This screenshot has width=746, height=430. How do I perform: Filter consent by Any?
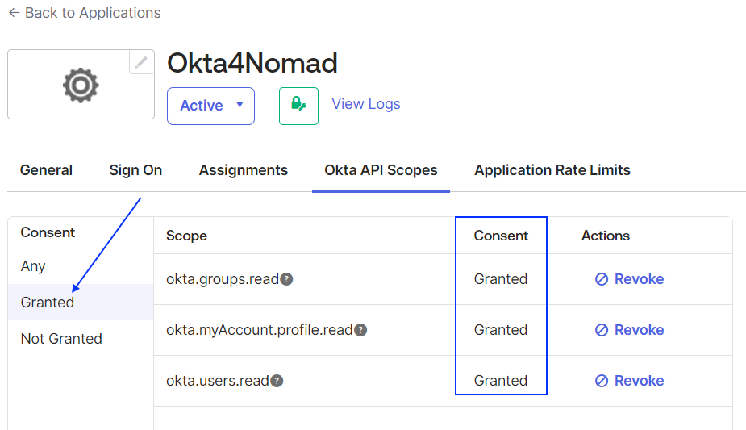pos(33,266)
